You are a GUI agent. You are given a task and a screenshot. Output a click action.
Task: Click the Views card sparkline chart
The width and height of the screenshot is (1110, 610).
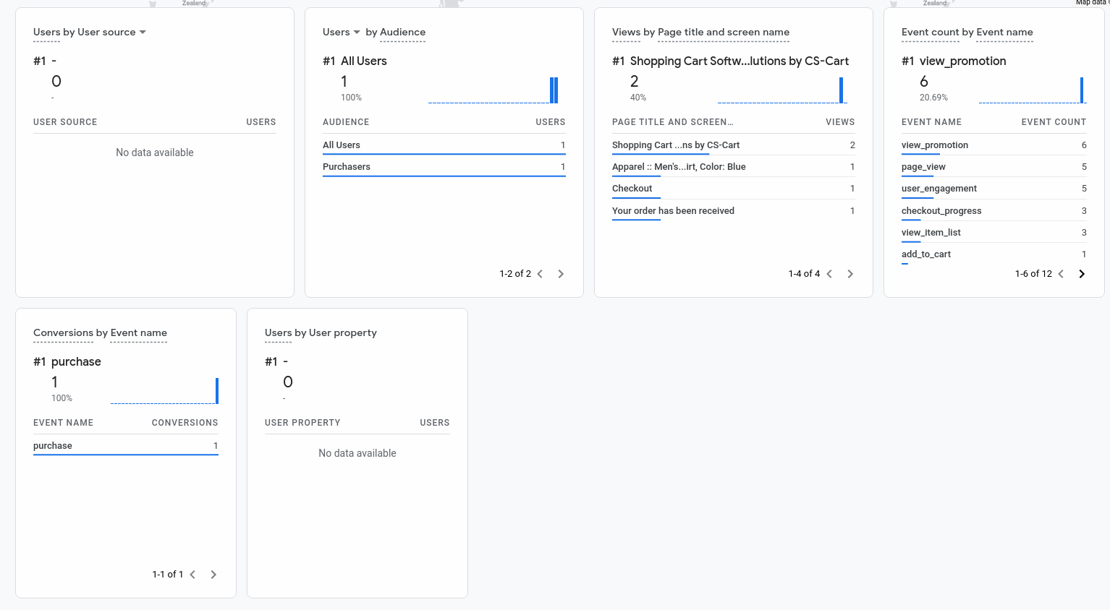click(782, 90)
